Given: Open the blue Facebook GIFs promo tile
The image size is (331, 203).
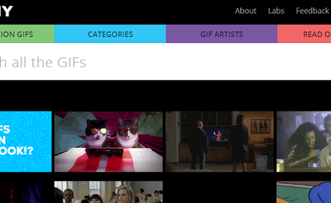Looking at the screenshot, I should [x=26, y=142].
